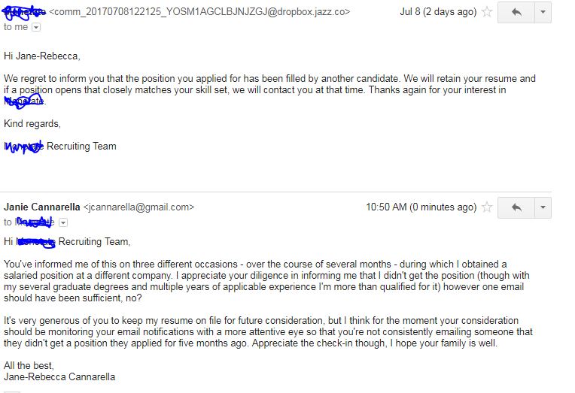
Task: Expand recipient details under Janie Cannarella
Action: point(63,222)
